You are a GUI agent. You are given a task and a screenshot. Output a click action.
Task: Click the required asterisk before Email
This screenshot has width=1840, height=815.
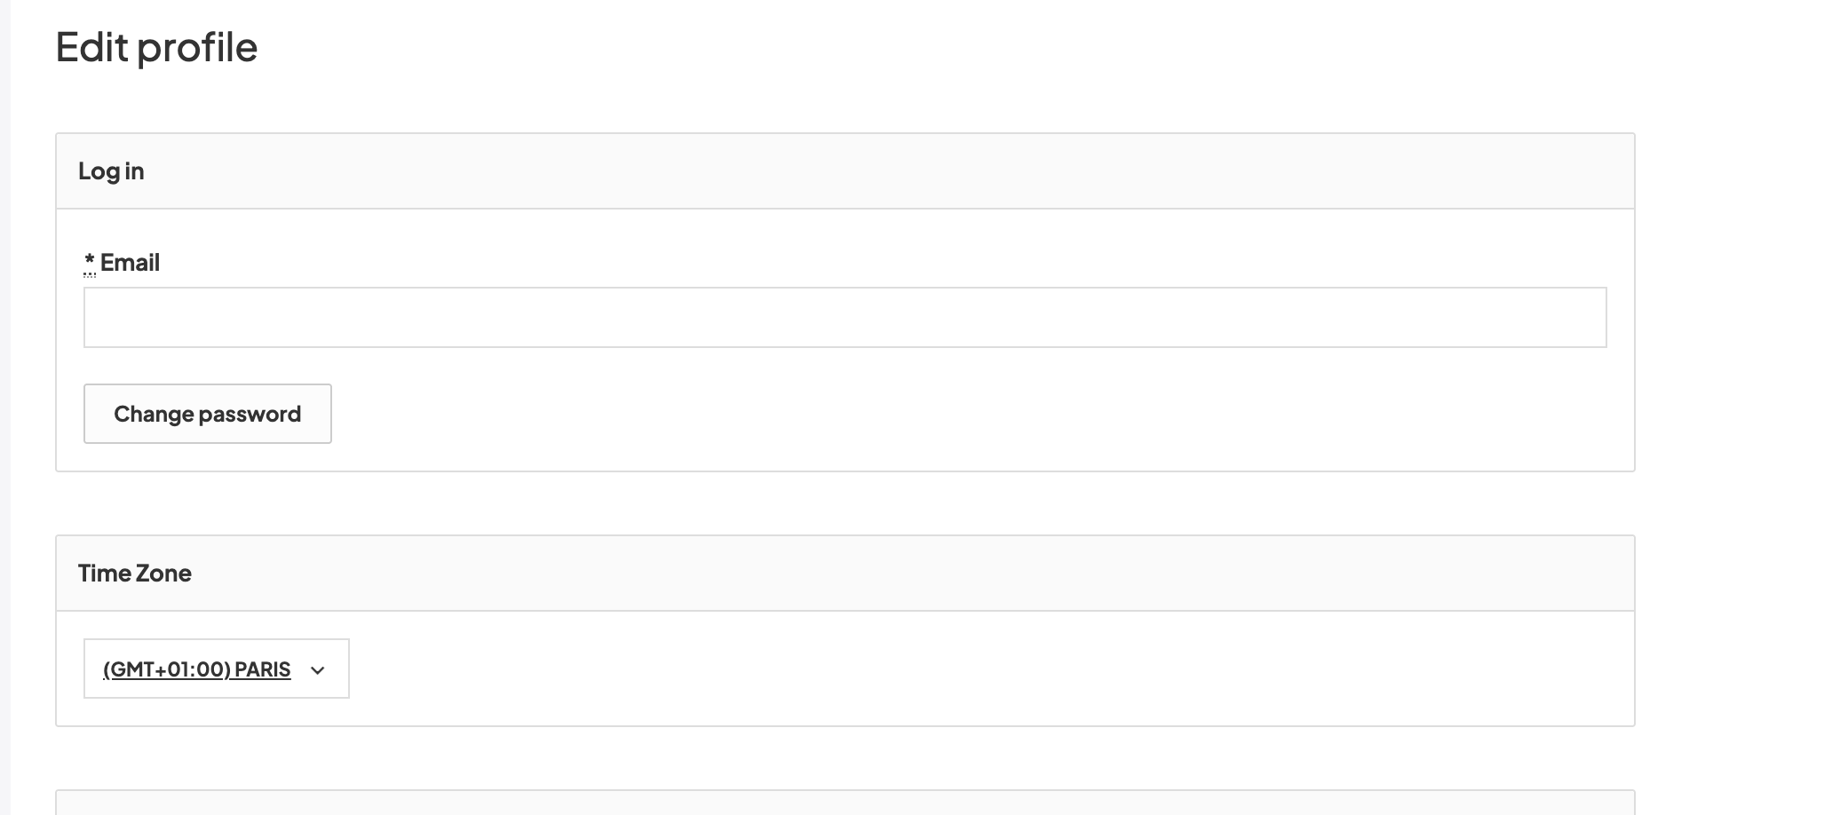point(90,262)
